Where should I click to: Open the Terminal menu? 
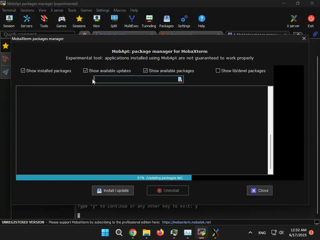tap(9, 10)
